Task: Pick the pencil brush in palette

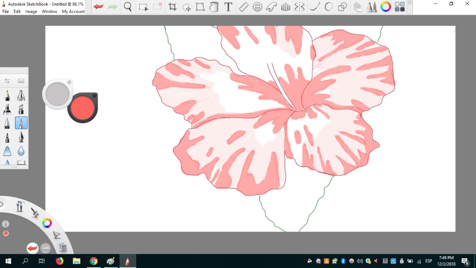Action: click(x=7, y=95)
